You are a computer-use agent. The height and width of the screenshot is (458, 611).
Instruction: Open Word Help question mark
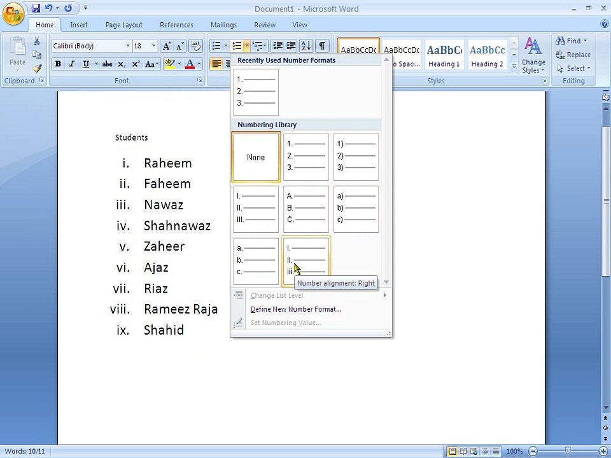point(605,24)
